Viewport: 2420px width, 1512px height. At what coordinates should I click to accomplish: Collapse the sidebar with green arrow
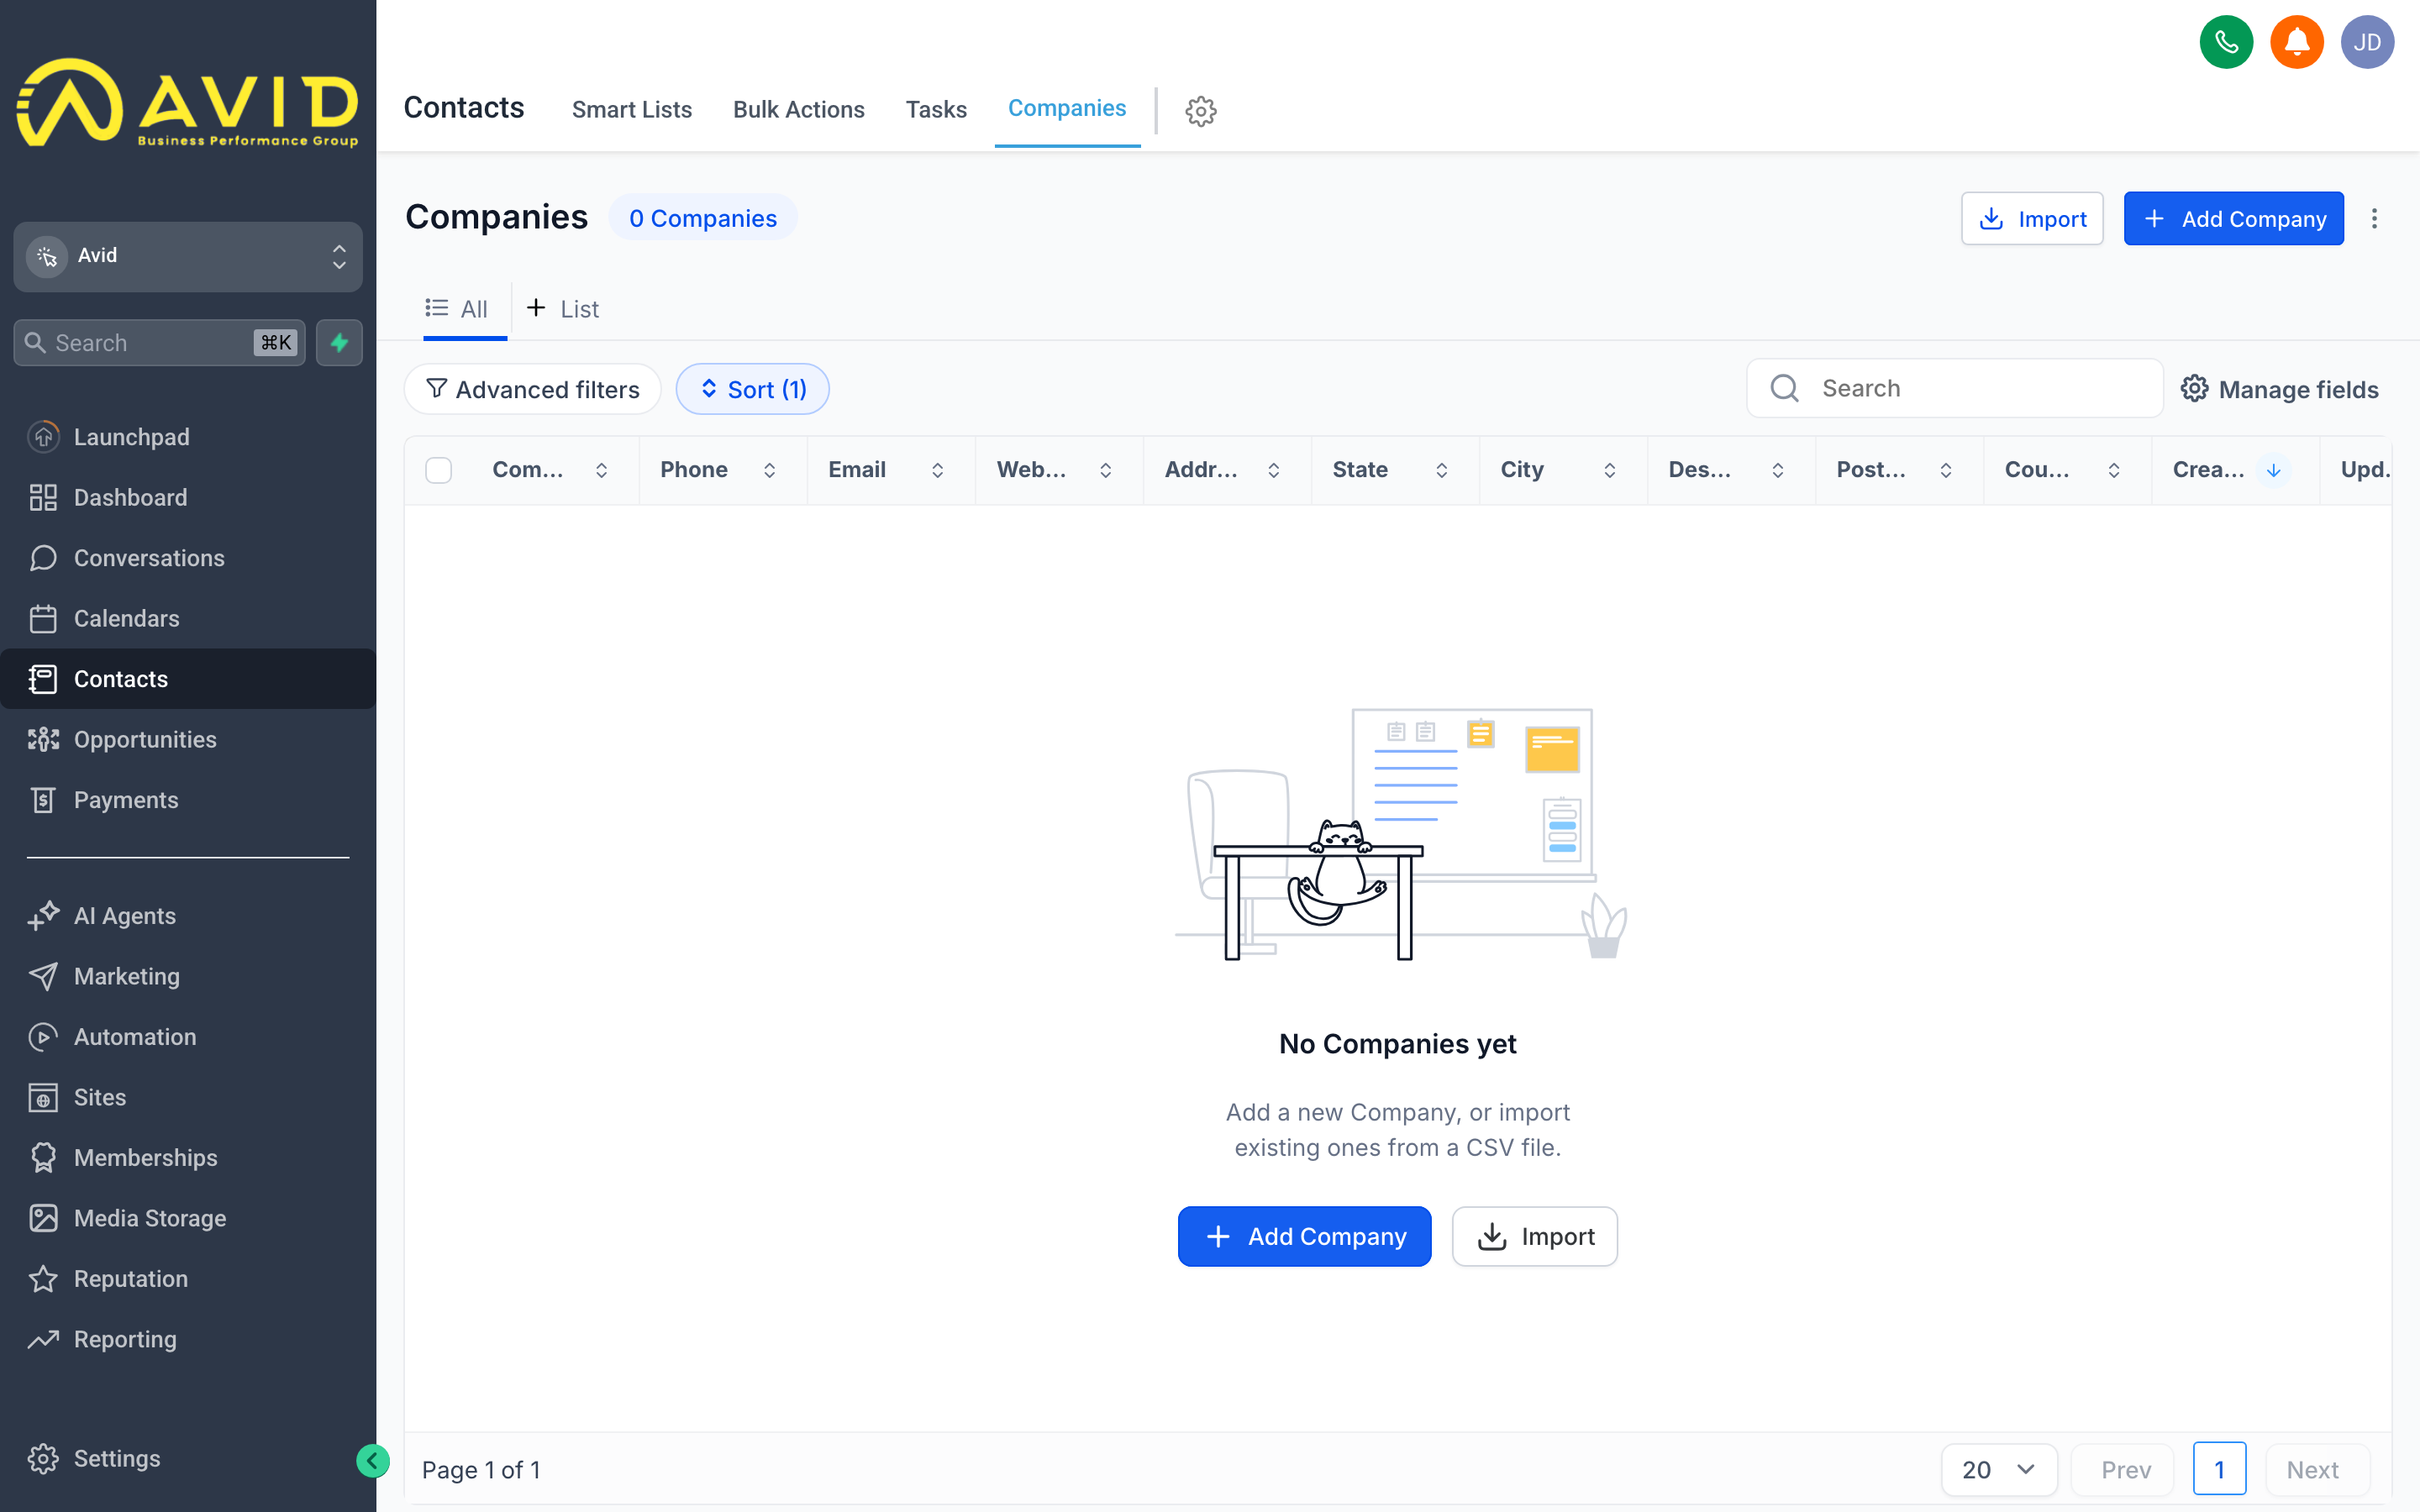pyautogui.click(x=373, y=1461)
